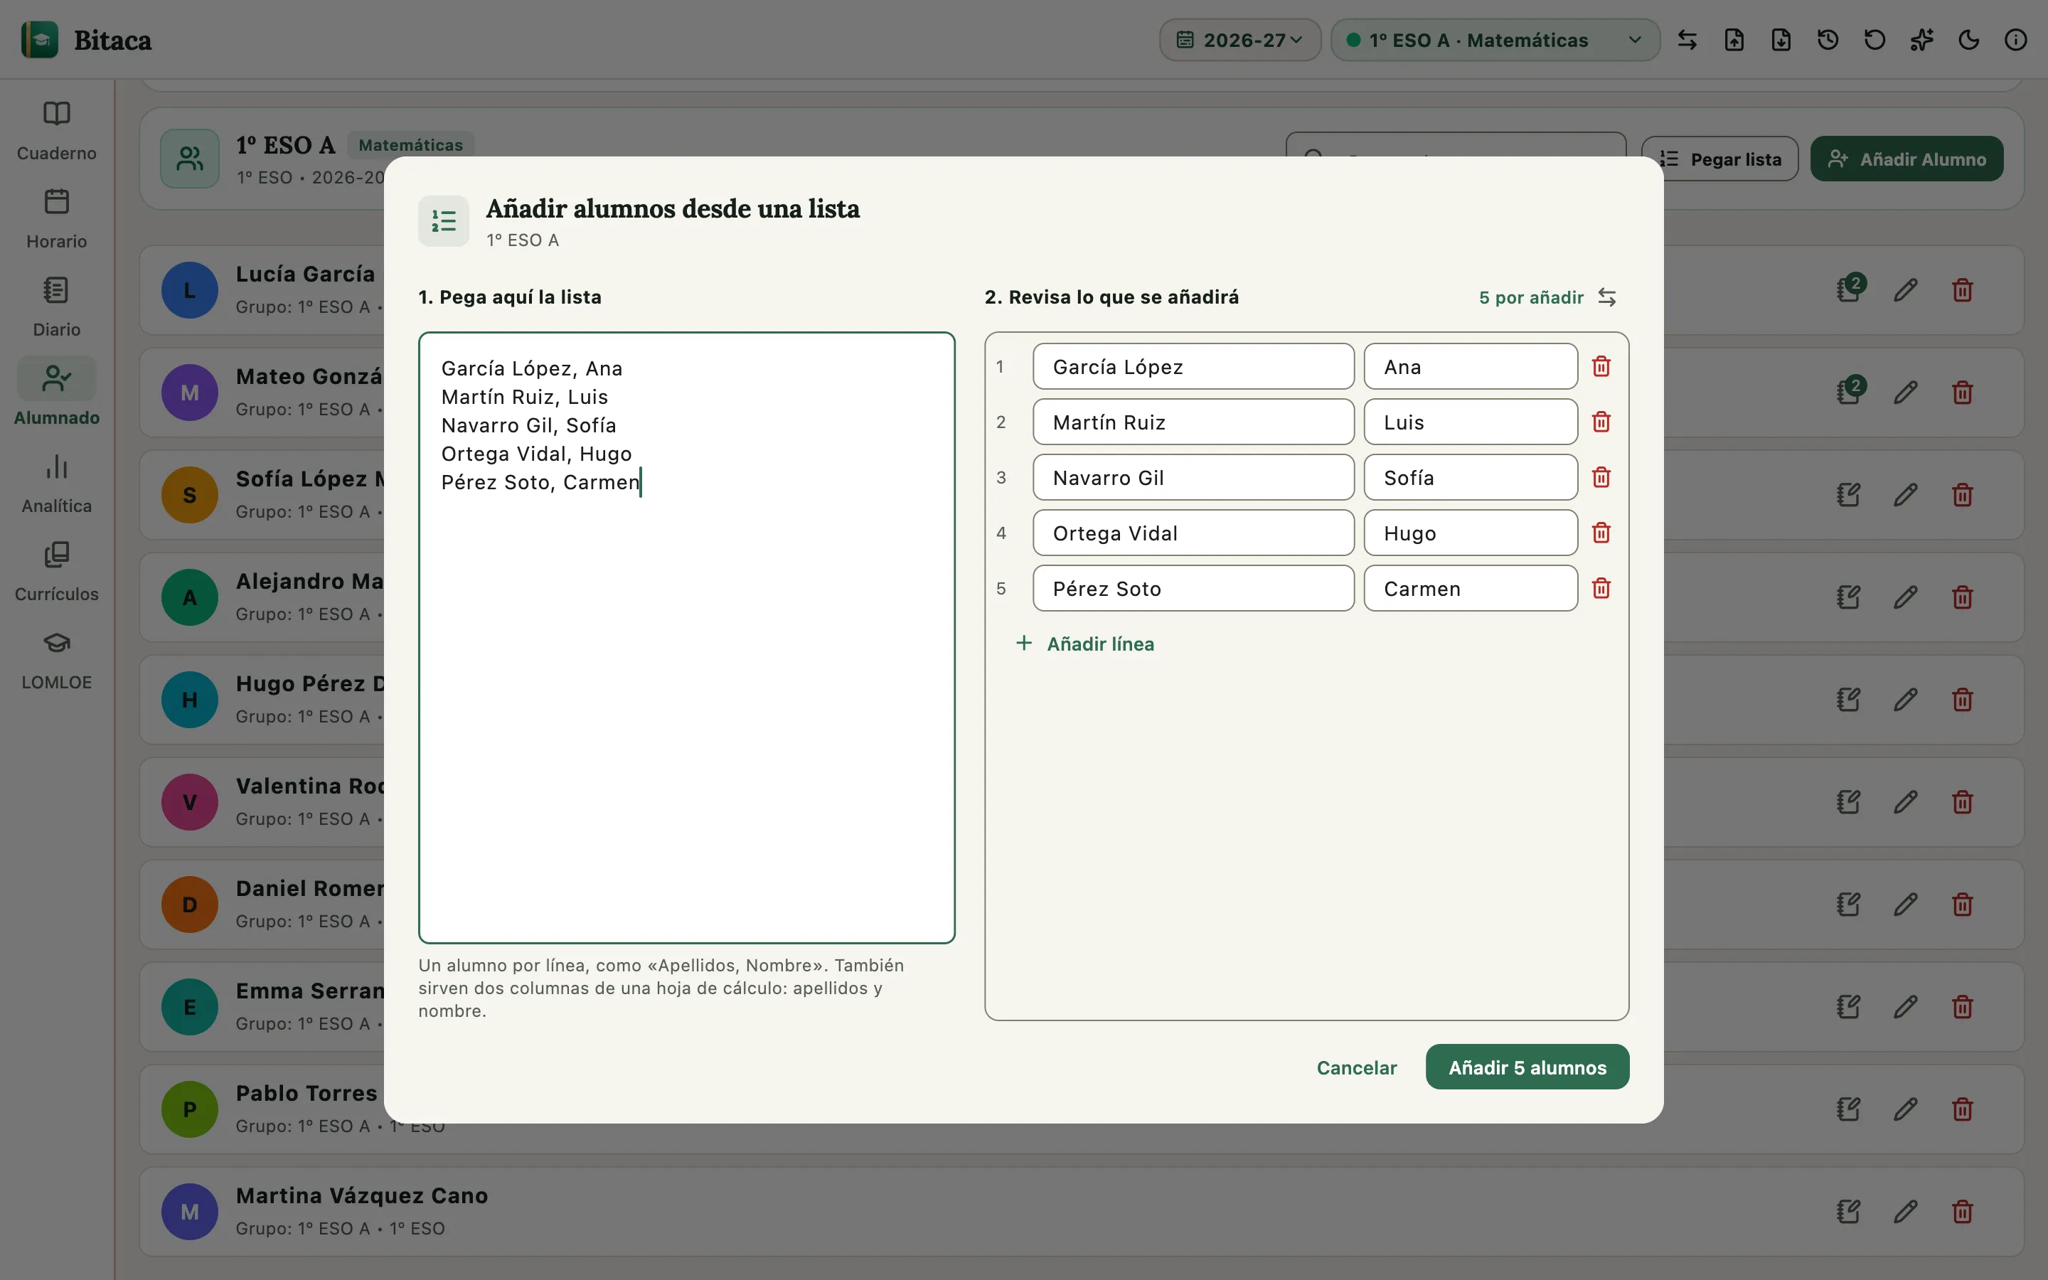Open the Horario section in sidebar

pos(57,219)
